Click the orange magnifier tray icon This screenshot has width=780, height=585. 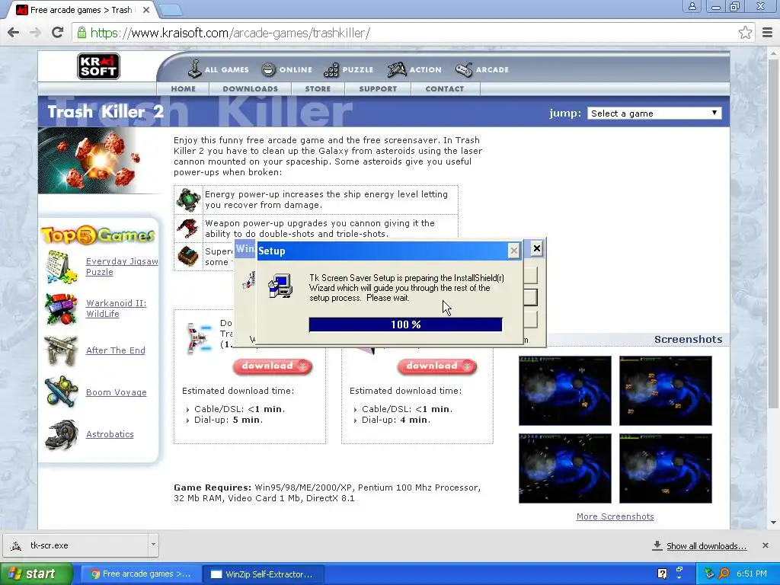point(724,574)
